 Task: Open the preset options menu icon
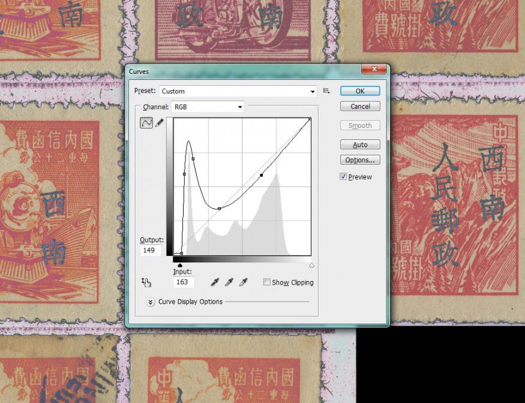[x=326, y=91]
